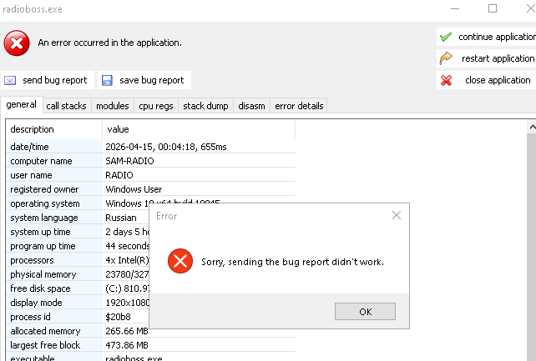Open the modules tab

112,106
